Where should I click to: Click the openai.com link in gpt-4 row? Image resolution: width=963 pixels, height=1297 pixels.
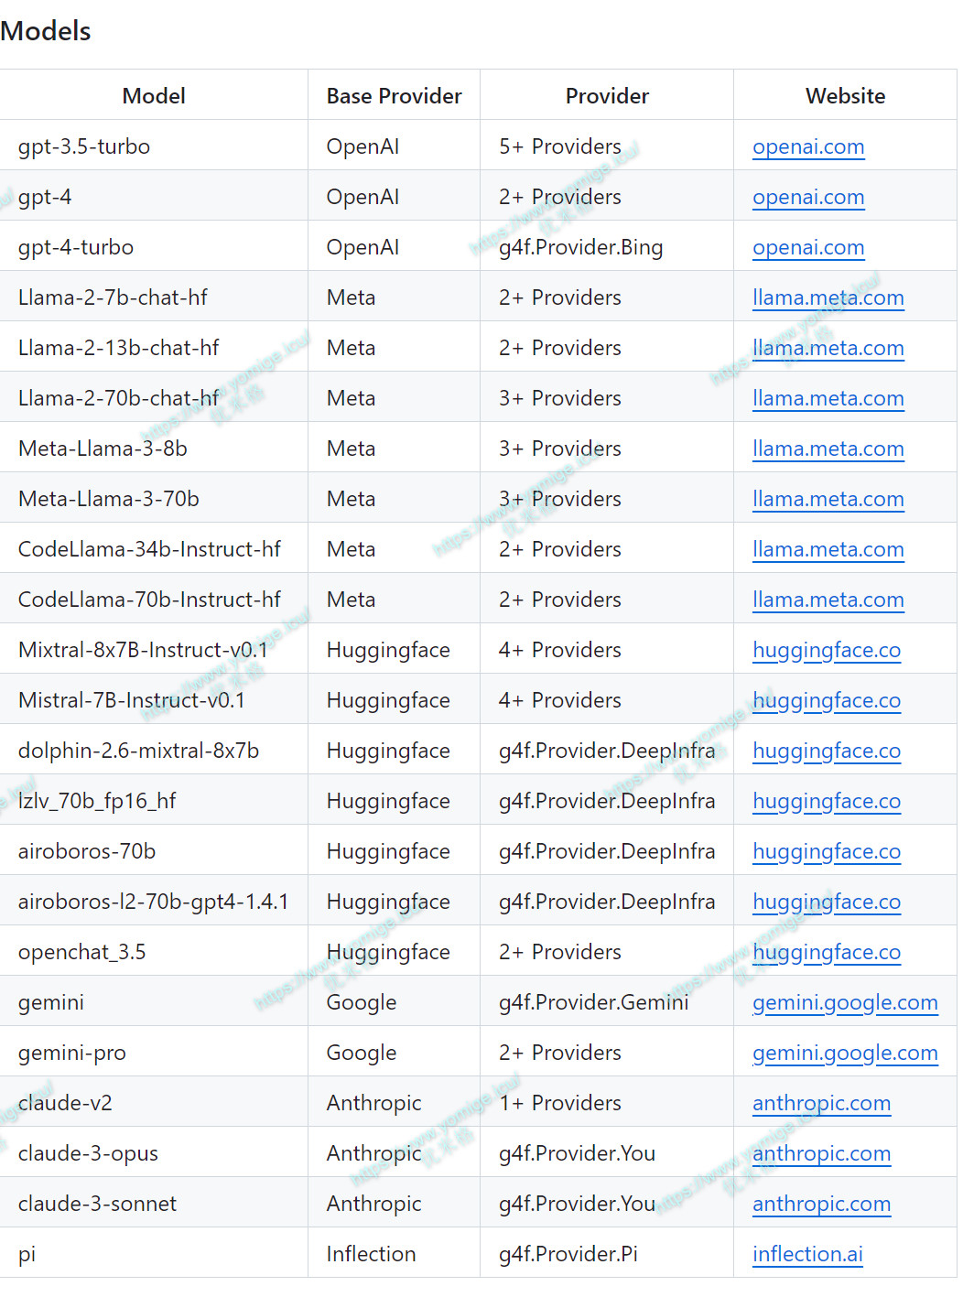807,198
